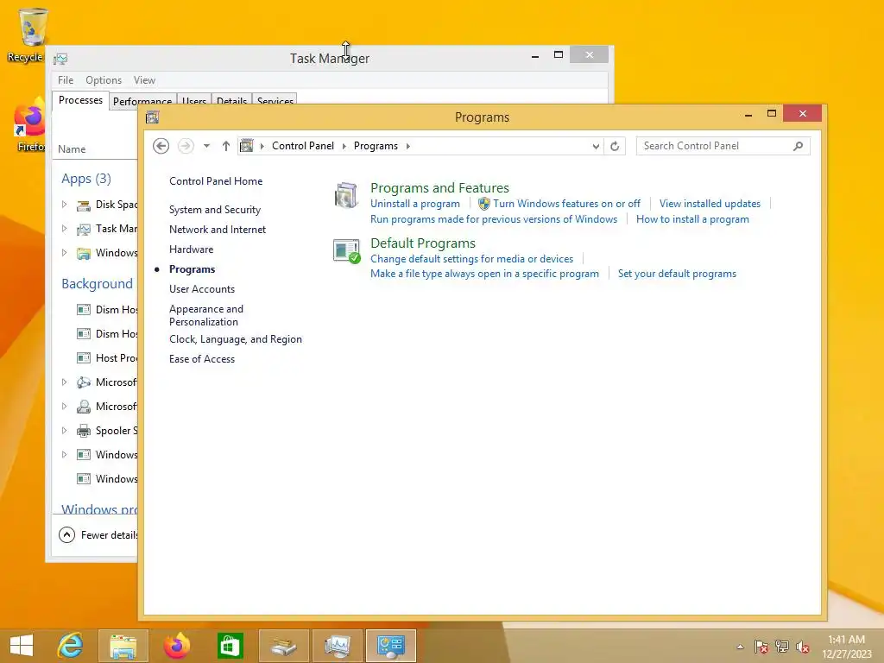Click the Spooler printer icon in Task Manager
This screenshot has width=884, height=663.
[84, 431]
